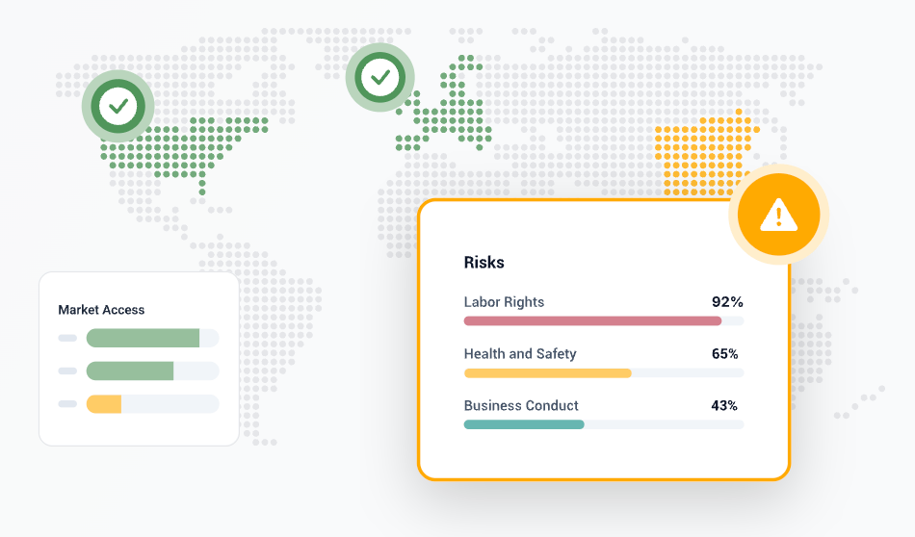
Task: Click the Risks heading
Action: [484, 263]
